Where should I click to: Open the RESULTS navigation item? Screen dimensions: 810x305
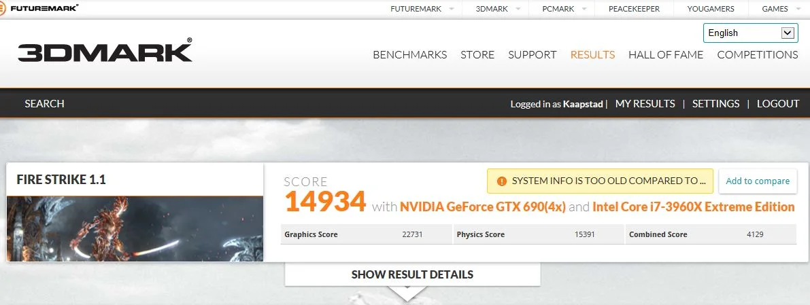pos(592,55)
